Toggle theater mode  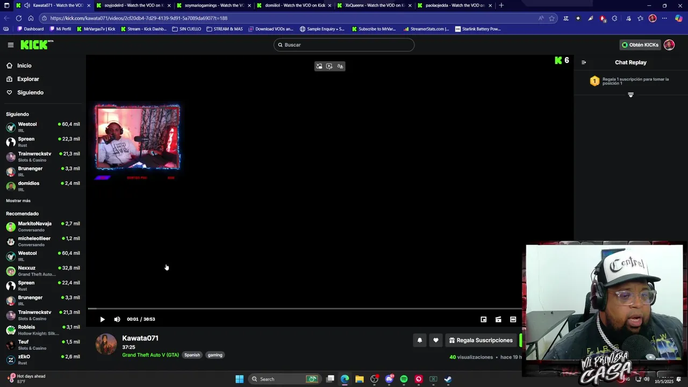[513, 319]
